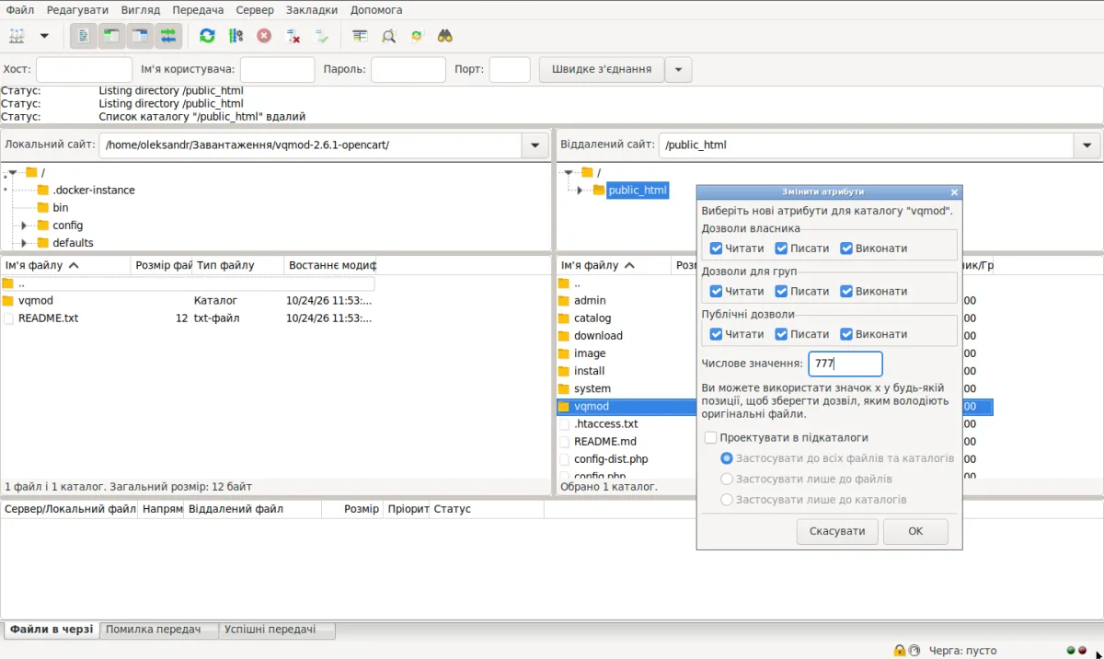Select Застосувати лише до каталогів radio
Viewport: 1104px width, 659px height.
[x=727, y=499]
